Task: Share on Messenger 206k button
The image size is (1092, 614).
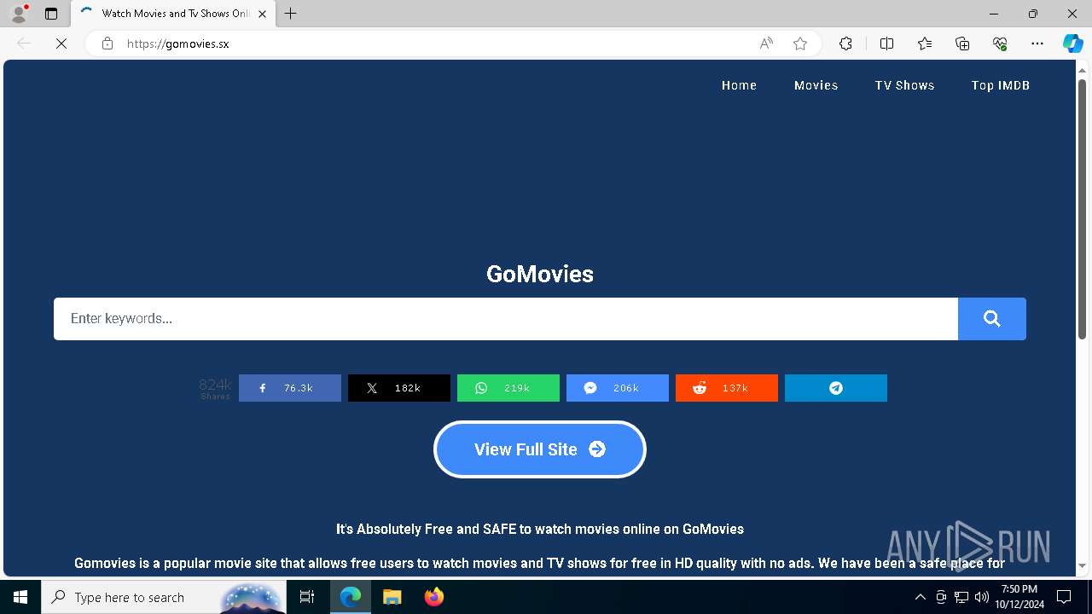Action: (x=618, y=388)
